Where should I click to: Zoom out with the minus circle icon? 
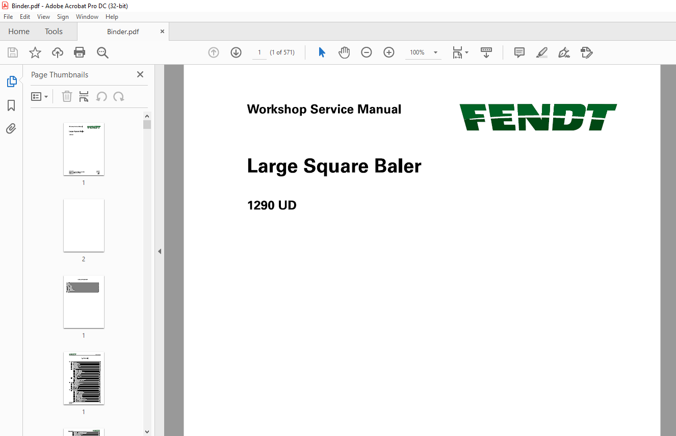point(367,52)
